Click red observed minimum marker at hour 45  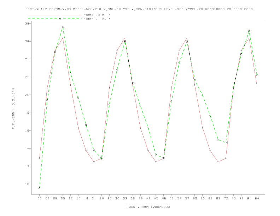(156, 162)
